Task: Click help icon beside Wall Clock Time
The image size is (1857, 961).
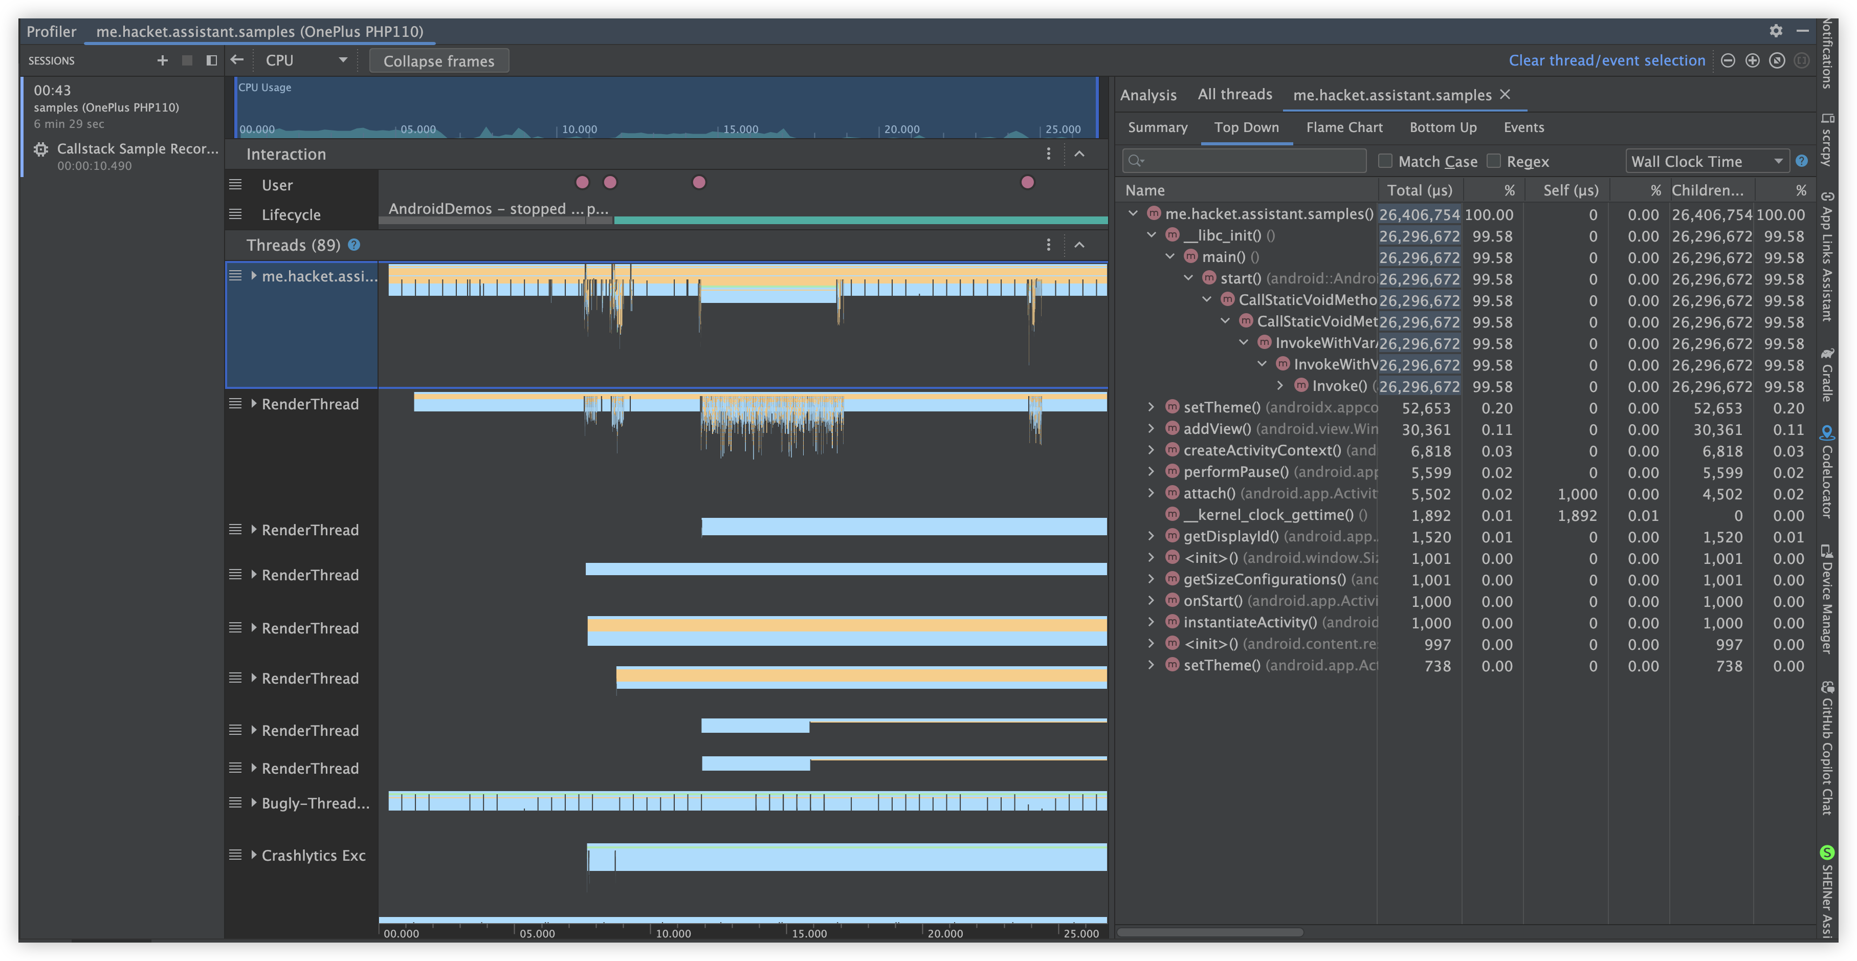Action: click(1801, 162)
